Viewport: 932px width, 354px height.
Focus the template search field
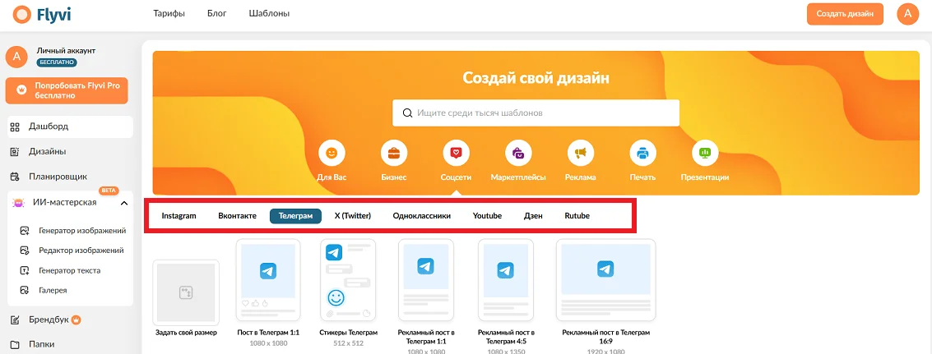536,113
